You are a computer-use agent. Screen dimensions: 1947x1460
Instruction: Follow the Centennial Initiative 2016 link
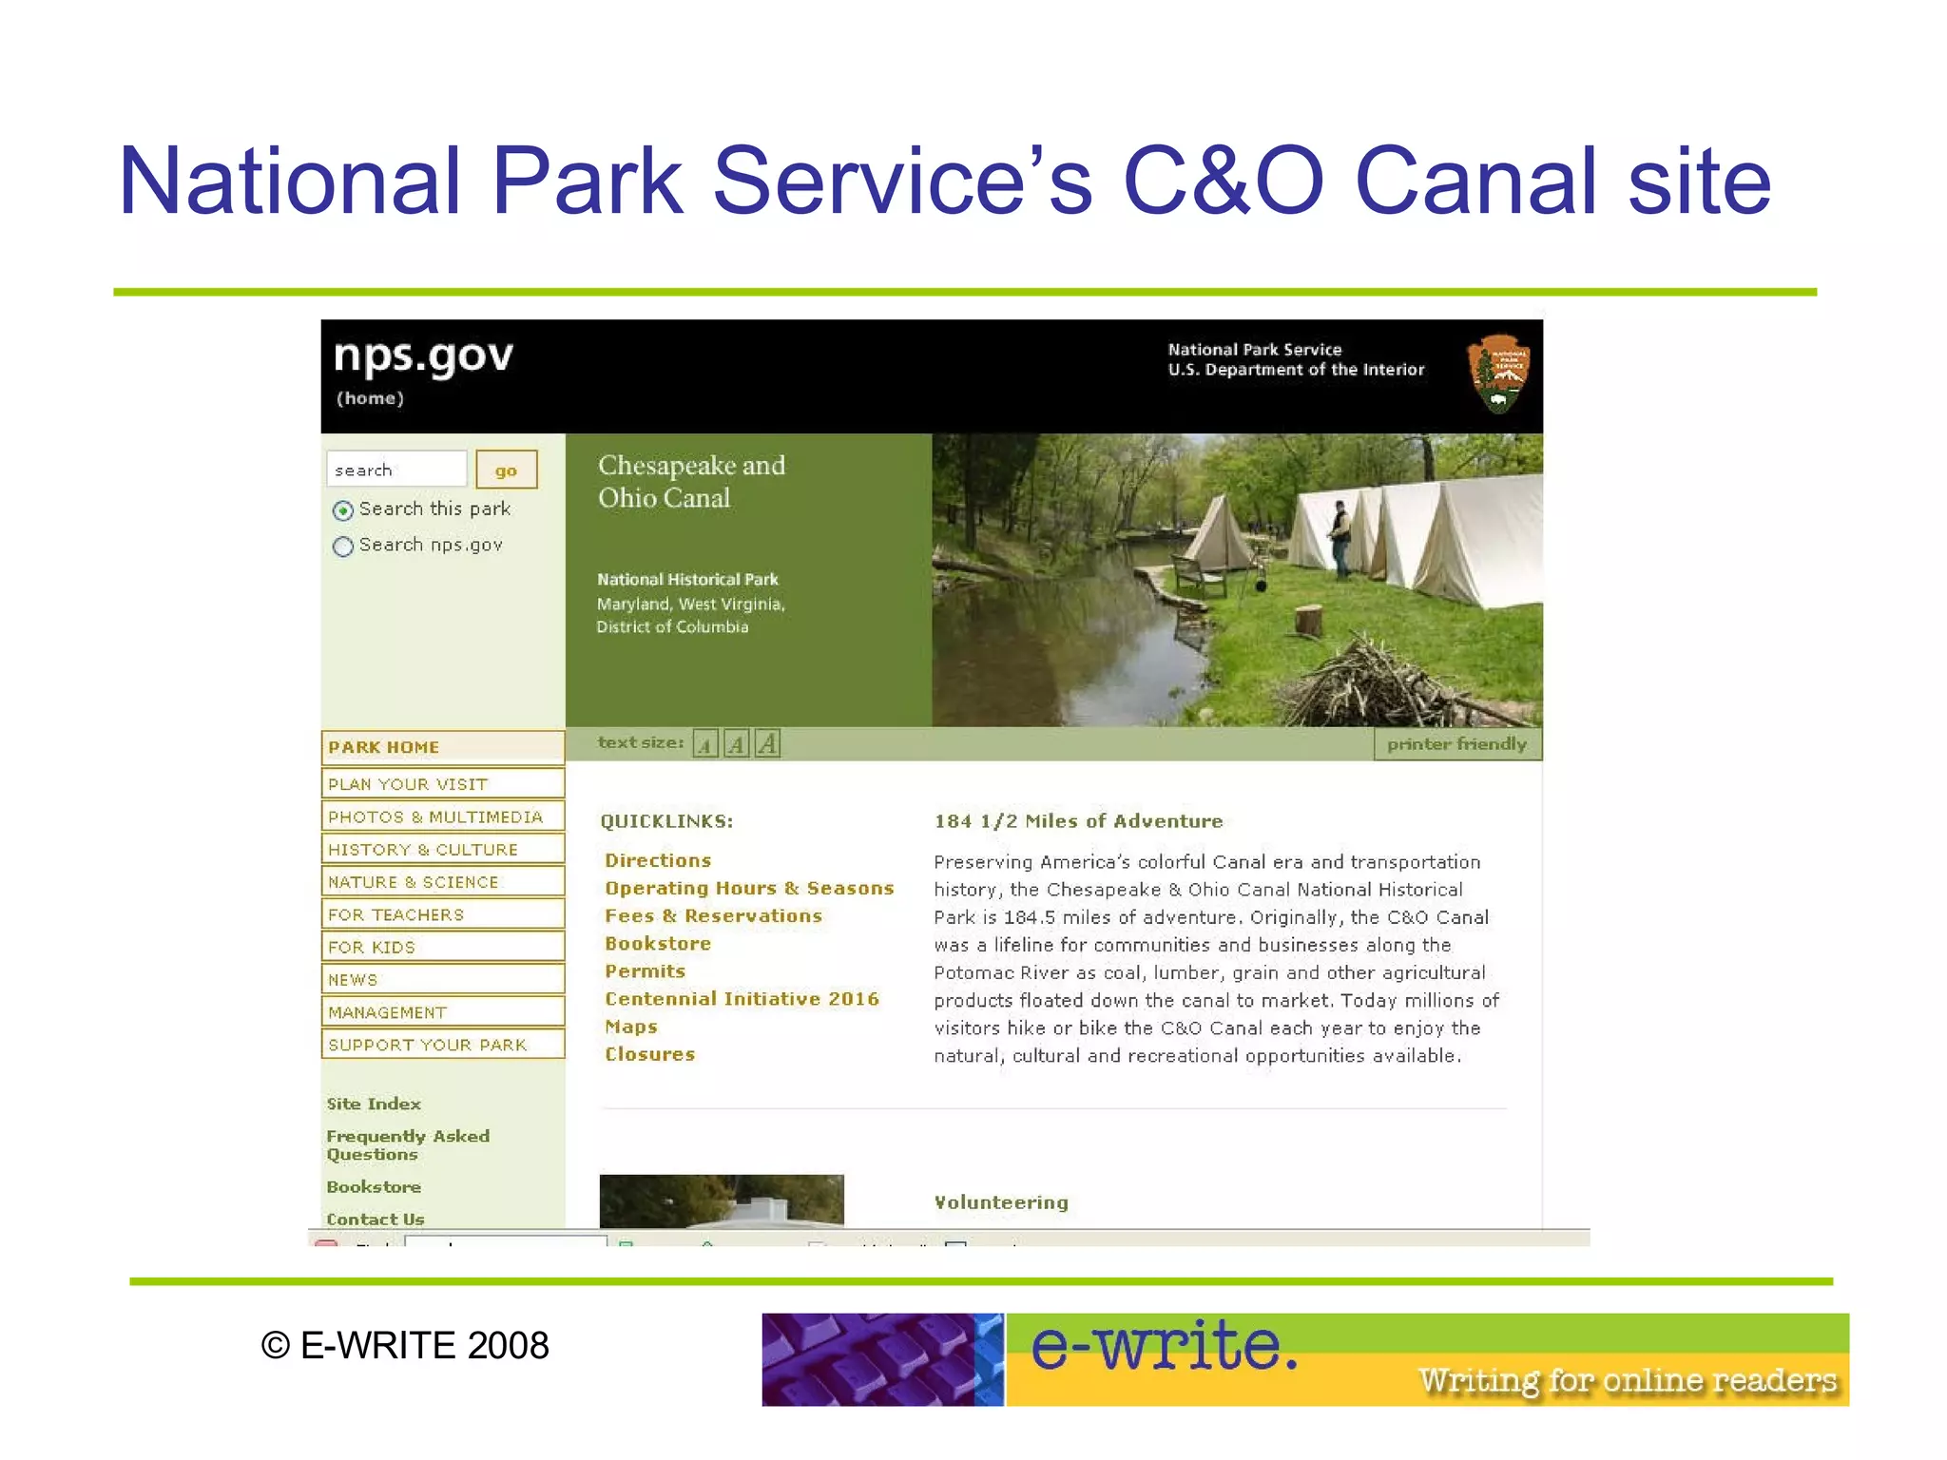coord(742,999)
